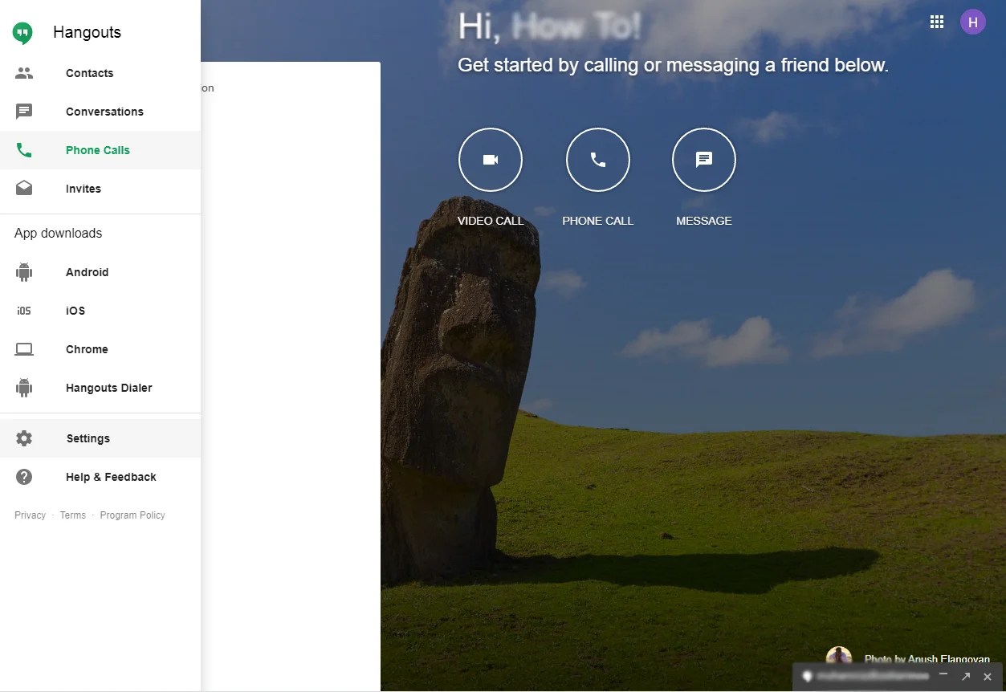Open the Google apps launcher grid
The image size is (1006, 692).
tap(936, 22)
